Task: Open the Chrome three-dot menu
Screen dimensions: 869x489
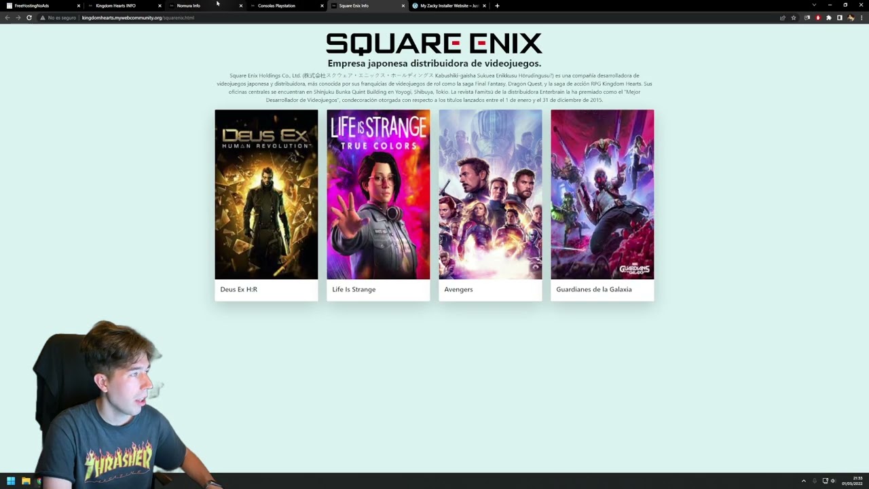Action: 862,18
